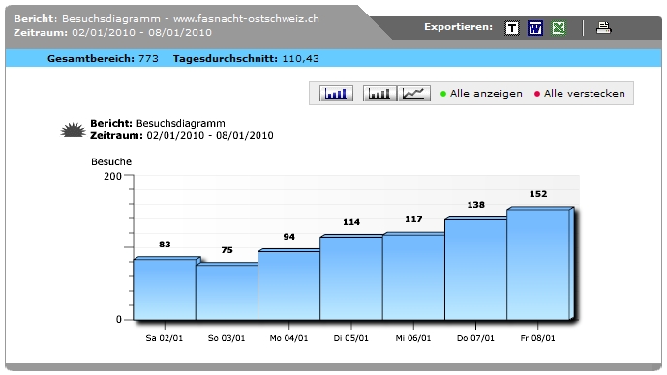
Task: Click the 'Gesamtbereich: 773' text
Action: [x=103, y=59]
